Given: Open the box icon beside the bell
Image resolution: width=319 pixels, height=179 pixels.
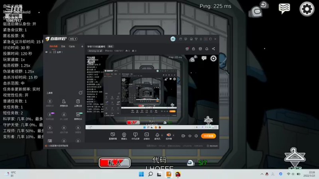Looking at the screenshot, I should click(x=200, y=49).
